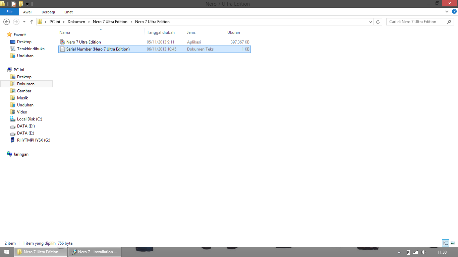Select 'PC ini' in navigation pane
This screenshot has width=458, height=257.
click(x=19, y=70)
